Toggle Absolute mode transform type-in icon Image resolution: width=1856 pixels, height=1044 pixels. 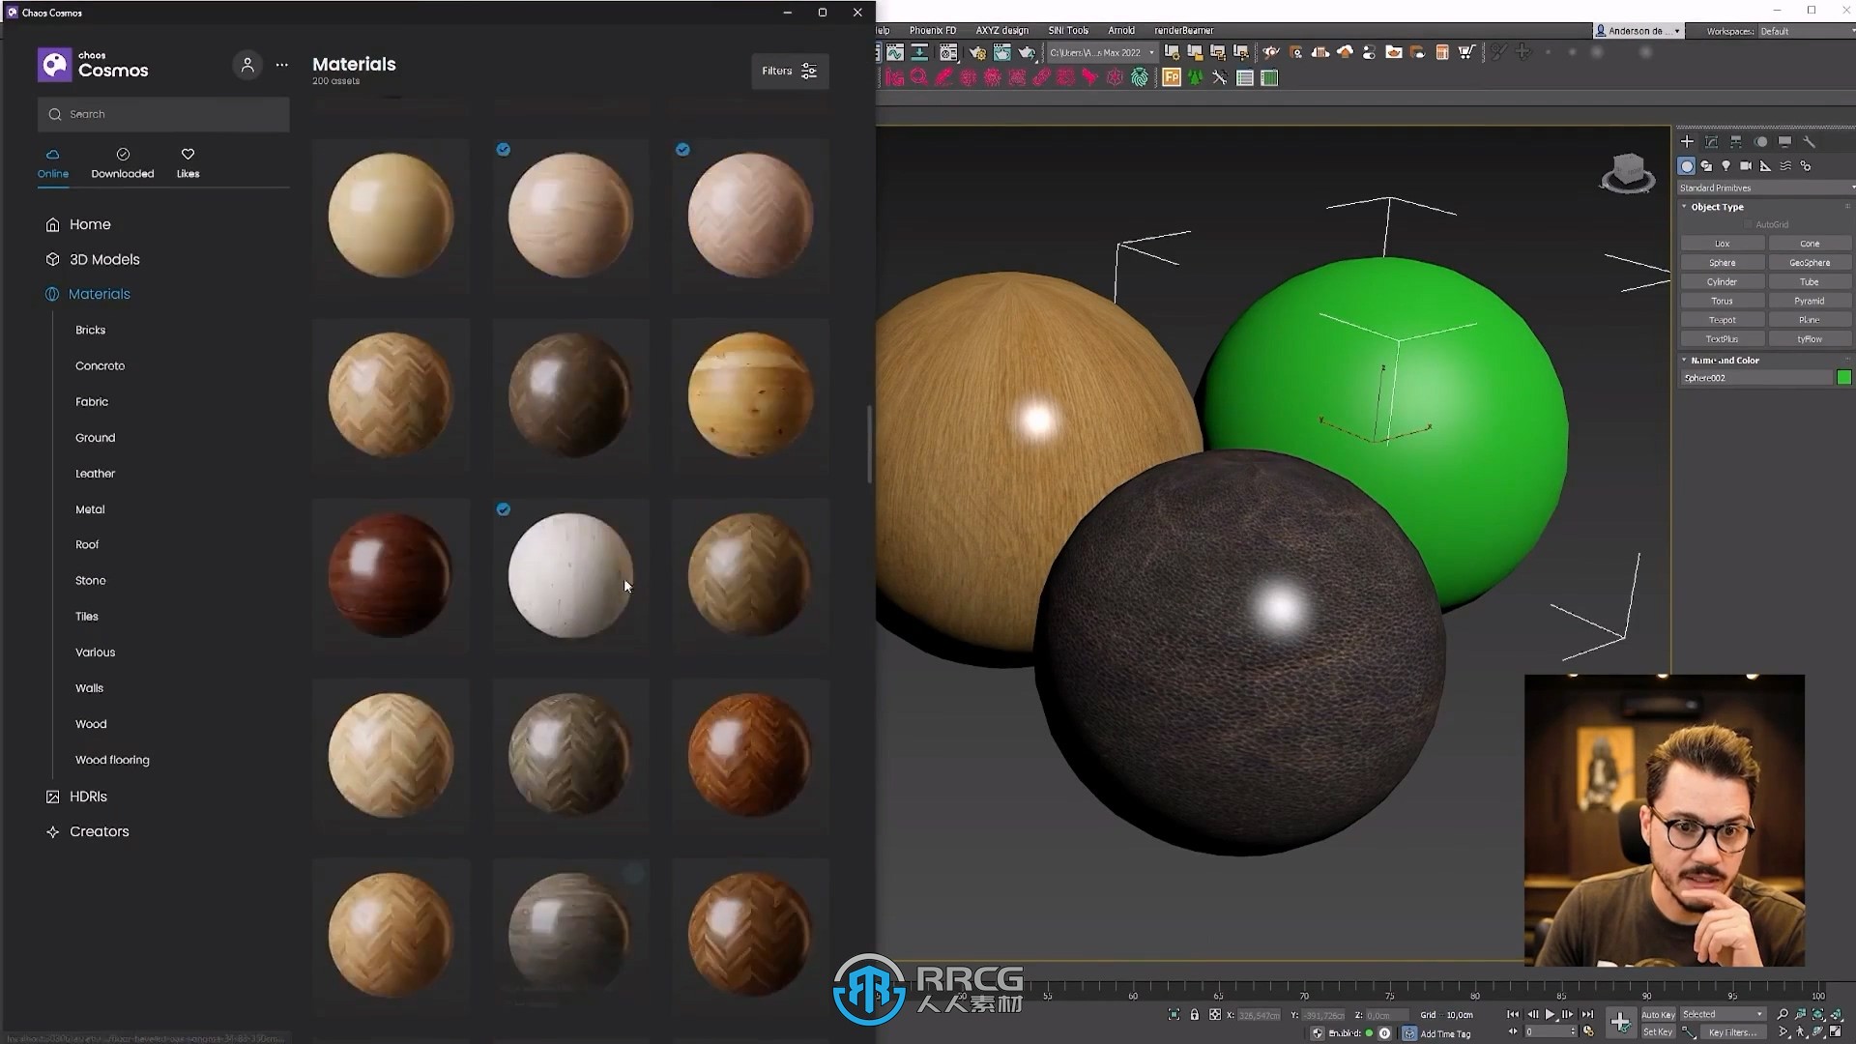click(x=1215, y=1014)
